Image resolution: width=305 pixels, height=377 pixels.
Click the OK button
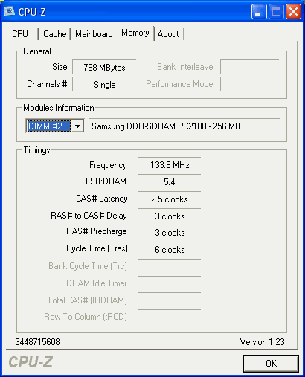tap(271, 364)
